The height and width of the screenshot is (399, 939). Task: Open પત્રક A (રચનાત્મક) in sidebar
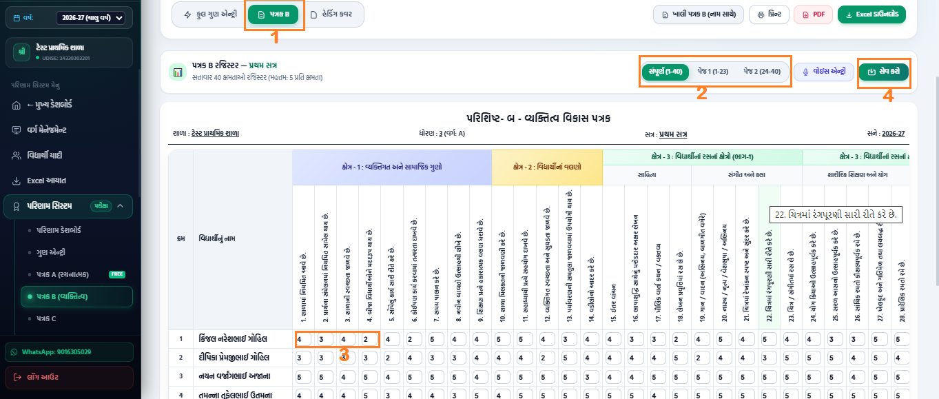pos(63,274)
